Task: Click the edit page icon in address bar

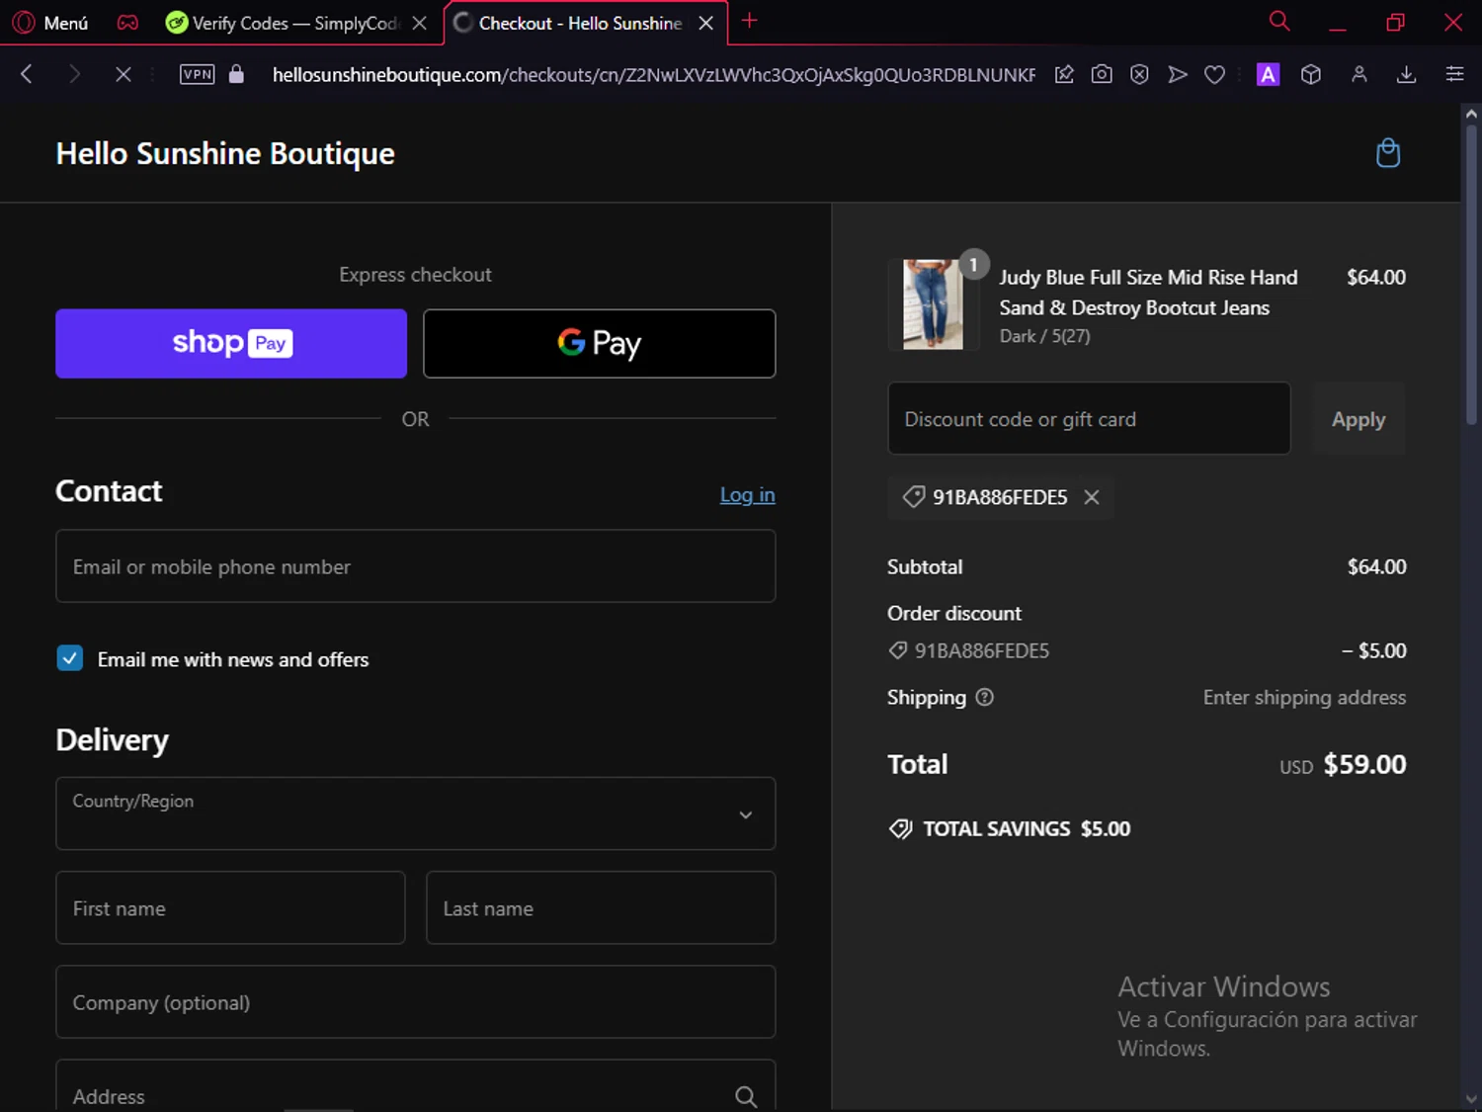Action: click(x=1064, y=74)
